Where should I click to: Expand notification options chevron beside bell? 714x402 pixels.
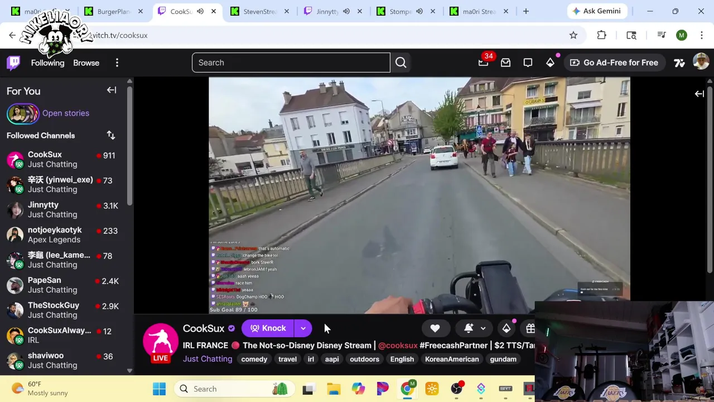click(x=483, y=328)
